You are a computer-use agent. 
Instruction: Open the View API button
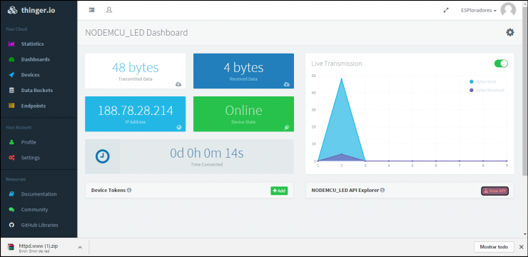(494, 191)
